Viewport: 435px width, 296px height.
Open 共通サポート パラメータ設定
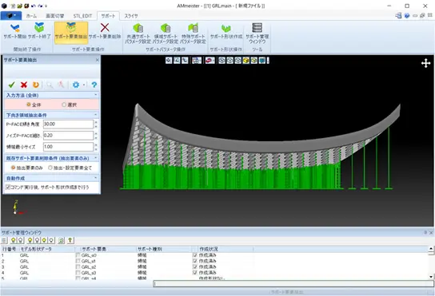[x=138, y=34]
